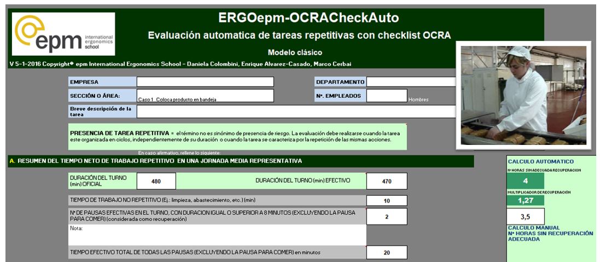Select the Nº. EMPLEADOS input field
Screen dimensions: 600x262
(x=387, y=96)
